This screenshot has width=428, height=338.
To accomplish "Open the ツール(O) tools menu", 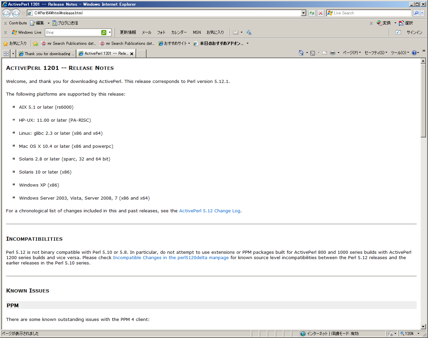I will point(400,53).
